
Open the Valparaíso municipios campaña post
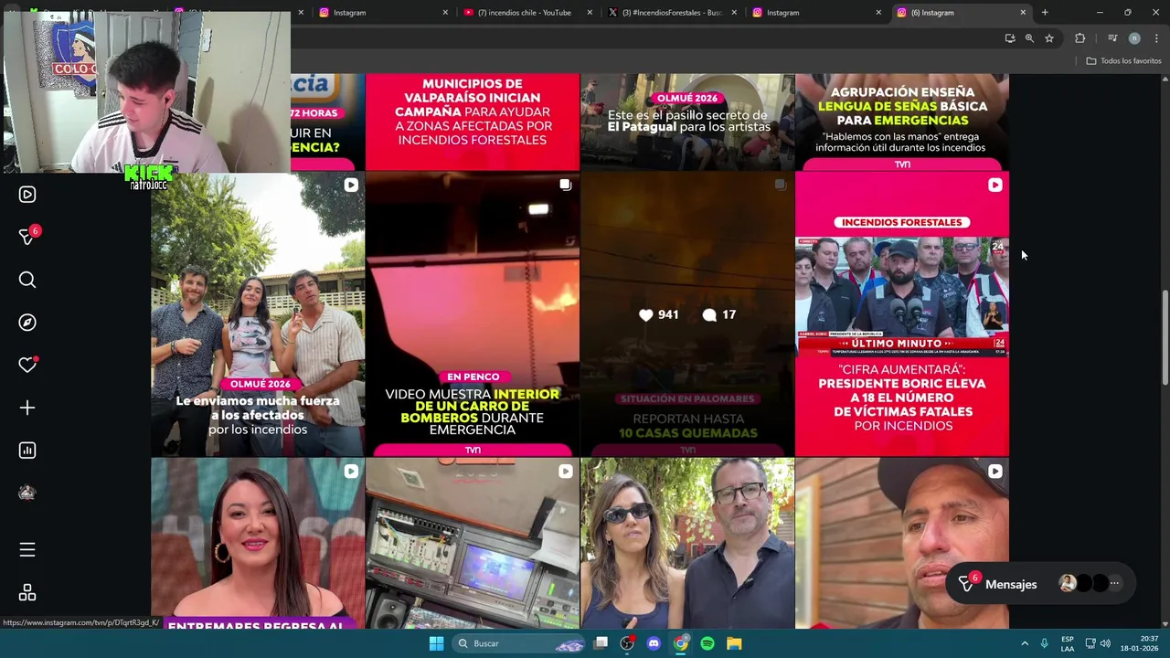tap(473, 122)
